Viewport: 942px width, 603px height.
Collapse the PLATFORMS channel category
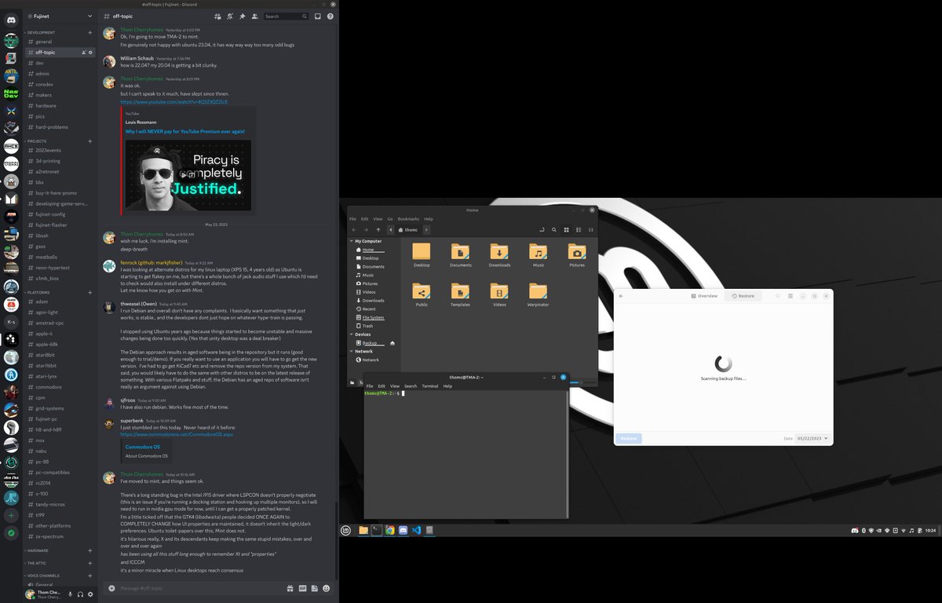38,293
